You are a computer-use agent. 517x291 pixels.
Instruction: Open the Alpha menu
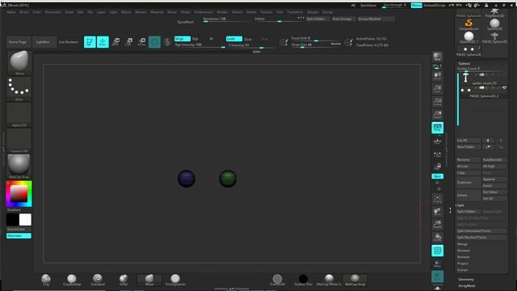[x=11, y=12]
